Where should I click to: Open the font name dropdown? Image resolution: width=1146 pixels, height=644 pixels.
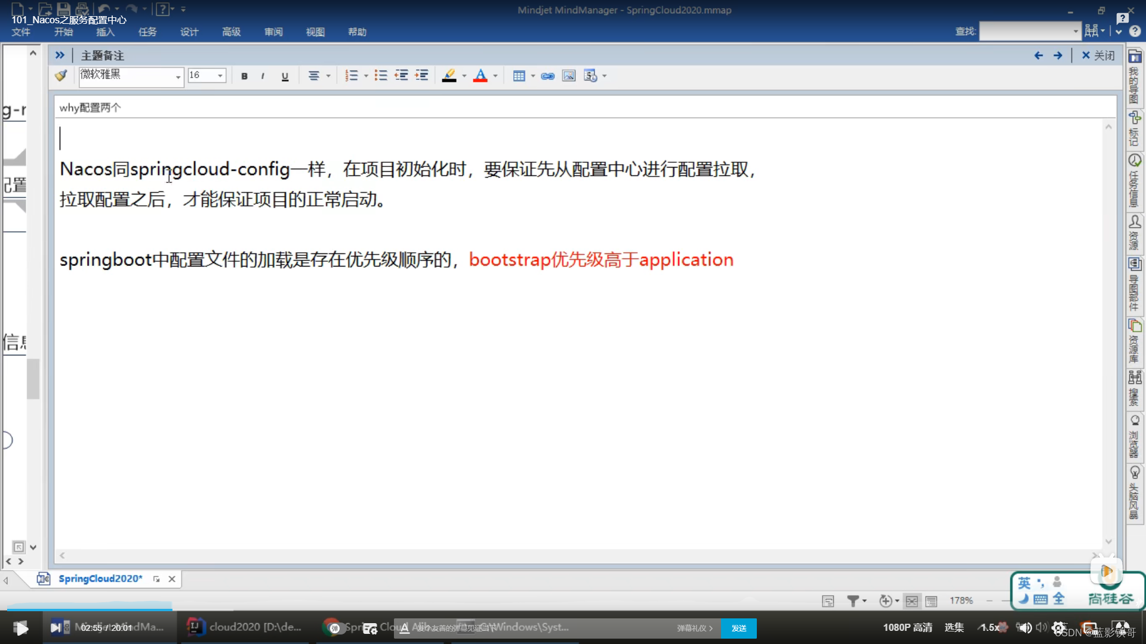click(178, 76)
